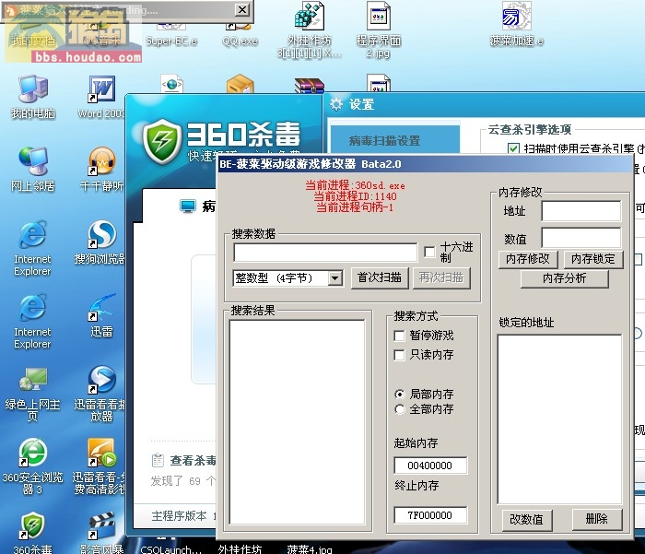This screenshot has width=645, height=554.
Task: Open 程序界面 2.jpg image file icon
Action: click(x=379, y=29)
